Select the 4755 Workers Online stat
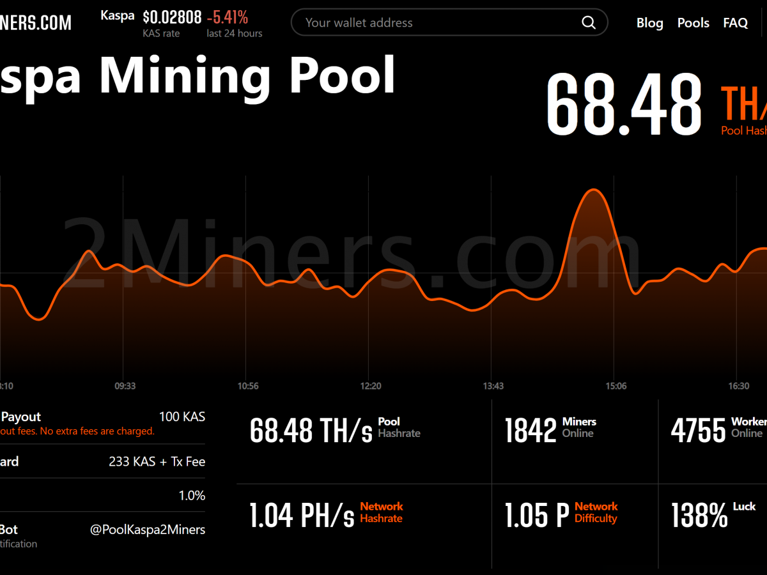This screenshot has width=767, height=575. (699, 431)
